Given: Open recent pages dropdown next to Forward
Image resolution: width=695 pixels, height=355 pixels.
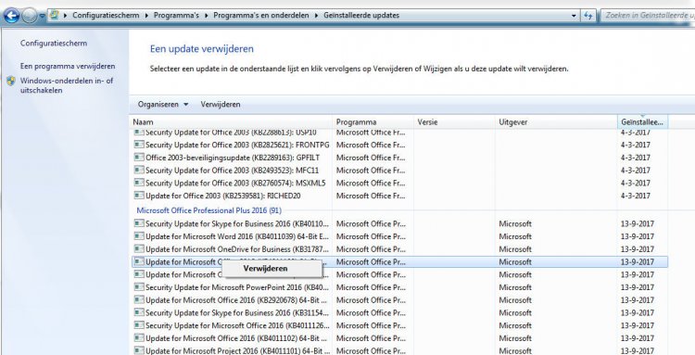Looking at the screenshot, I should tap(42, 16).
